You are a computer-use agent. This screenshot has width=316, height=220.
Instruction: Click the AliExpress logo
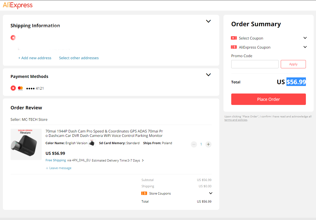(18, 5)
